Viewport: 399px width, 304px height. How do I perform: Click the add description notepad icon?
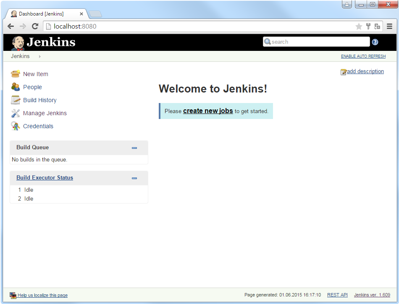point(343,72)
